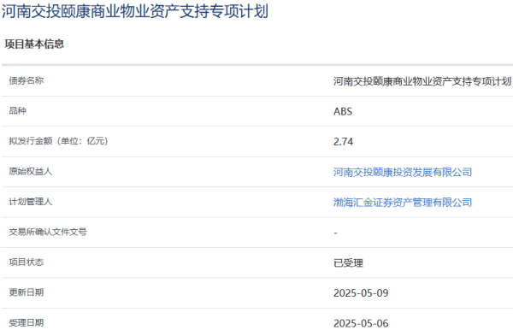Click the 项目状态 label
Image resolution: width=513 pixels, height=330 pixels.
(27, 262)
